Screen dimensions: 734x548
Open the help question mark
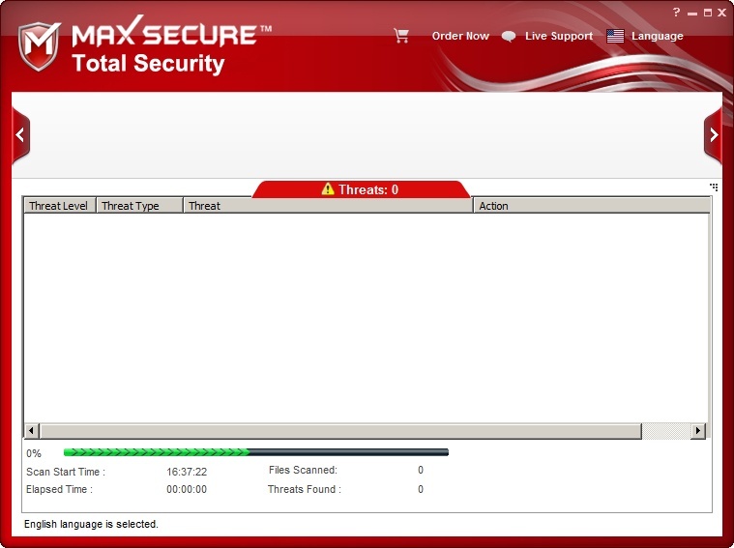point(676,13)
